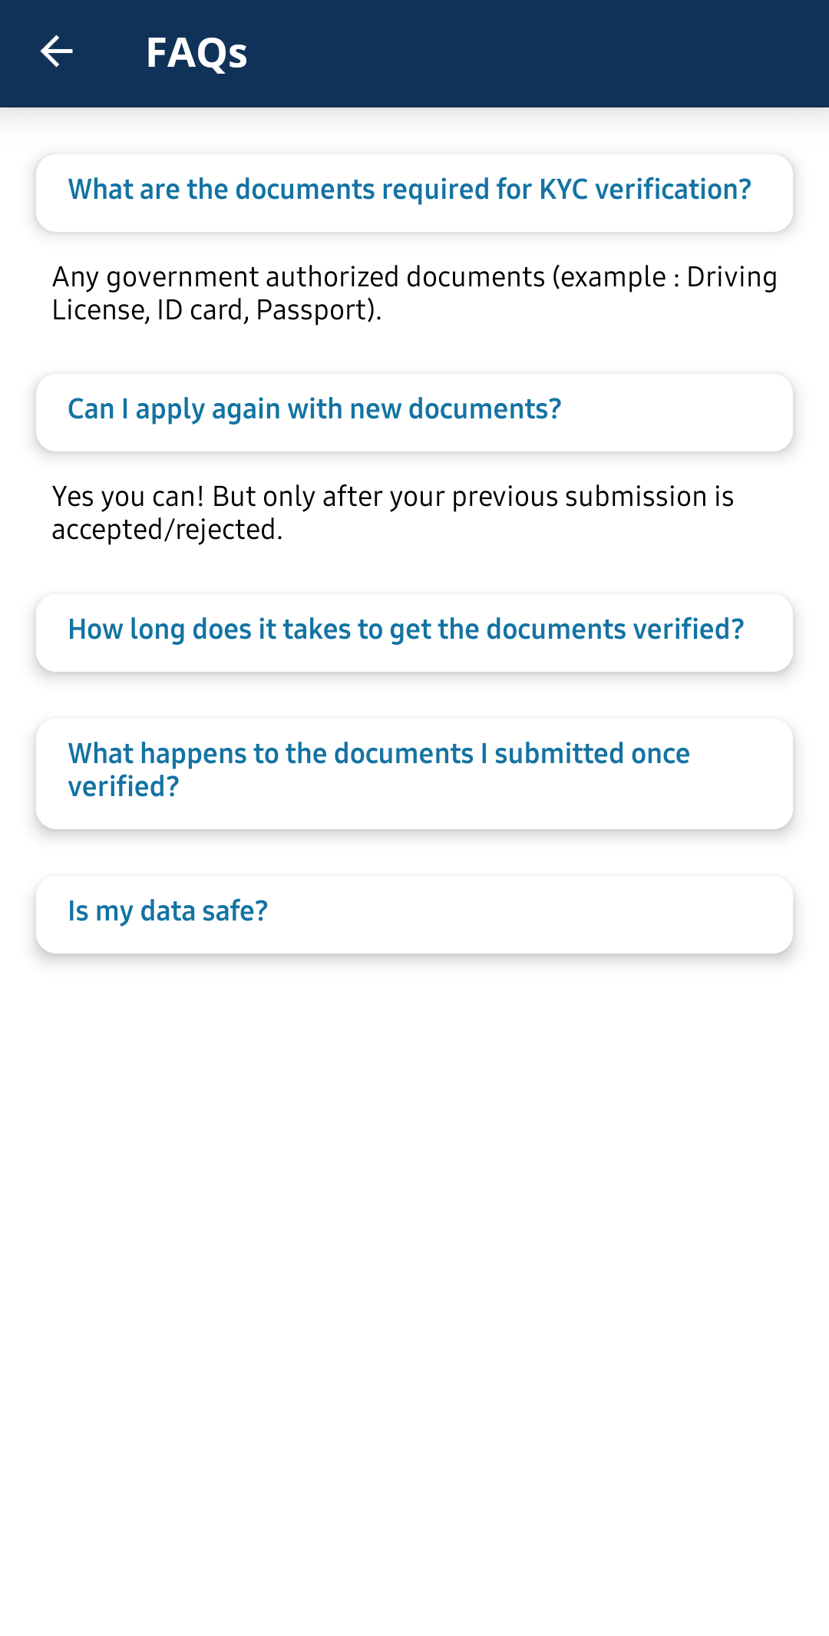Tap the "apply again" question heading
This screenshot has height=1636, width=829.
pyautogui.click(x=315, y=409)
